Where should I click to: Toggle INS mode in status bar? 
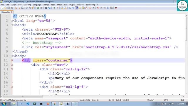(x=182, y=100)
